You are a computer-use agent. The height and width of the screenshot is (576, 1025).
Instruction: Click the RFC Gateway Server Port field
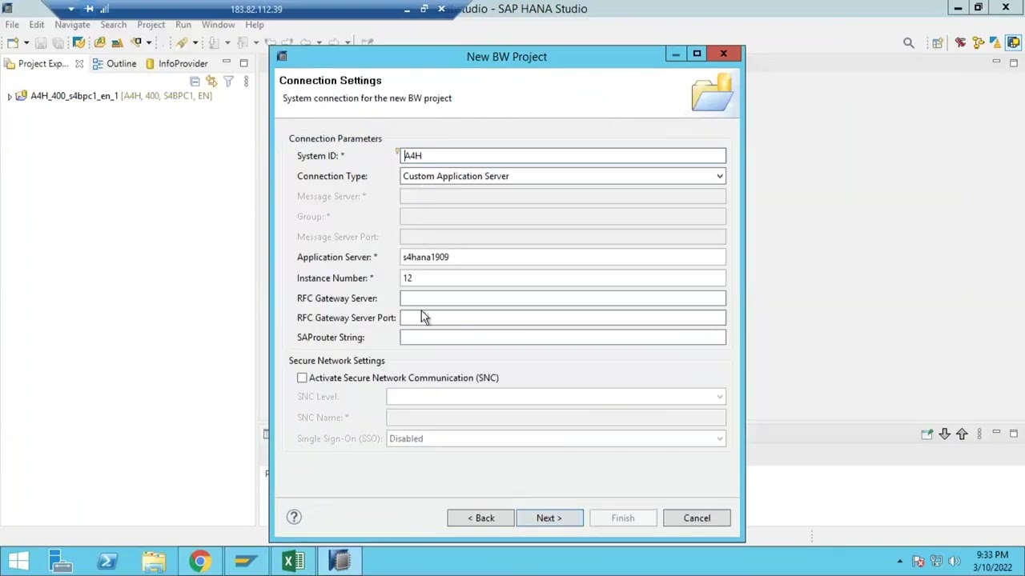[563, 318]
